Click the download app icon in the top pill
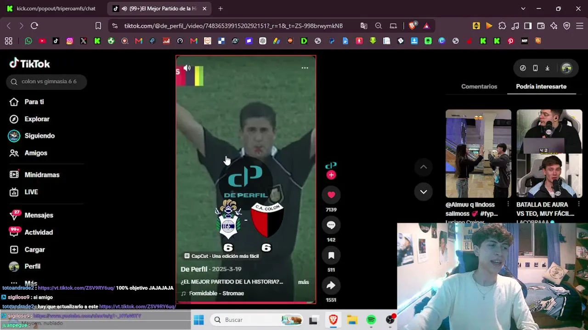This screenshot has height=330, width=588. [x=548, y=68]
